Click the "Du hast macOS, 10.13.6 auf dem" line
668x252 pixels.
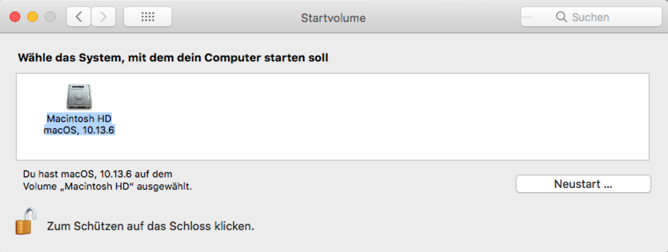(97, 174)
